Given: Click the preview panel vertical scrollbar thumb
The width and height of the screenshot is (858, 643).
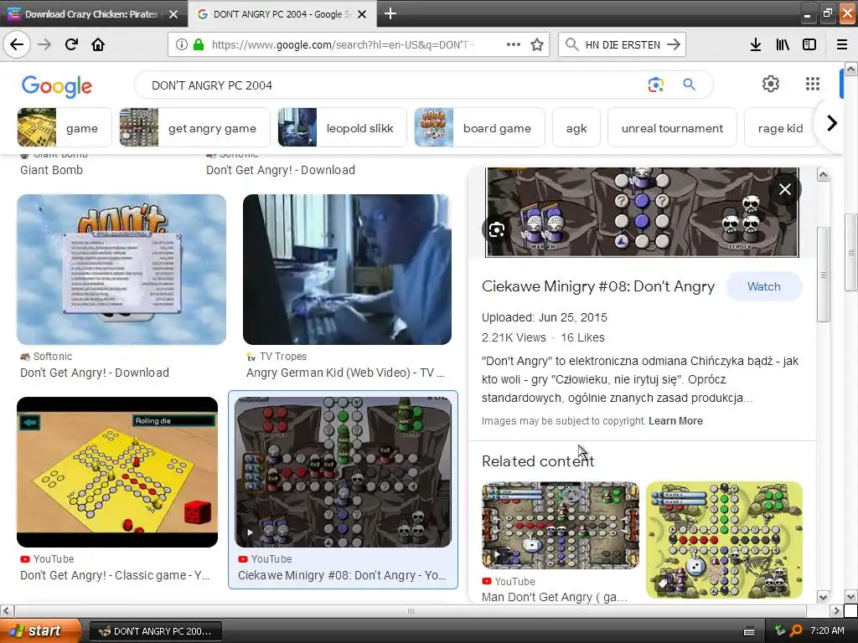Looking at the screenshot, I should click(823, 275).
